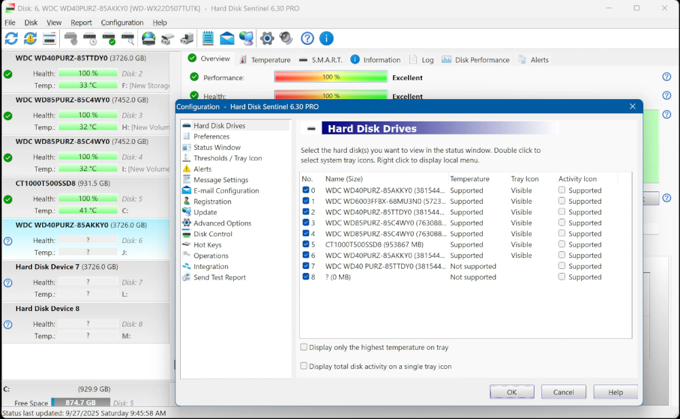Click the blue refresh arrows toolbar icon
This screenshot has height=419, width=680.
[x=12, y=39]
